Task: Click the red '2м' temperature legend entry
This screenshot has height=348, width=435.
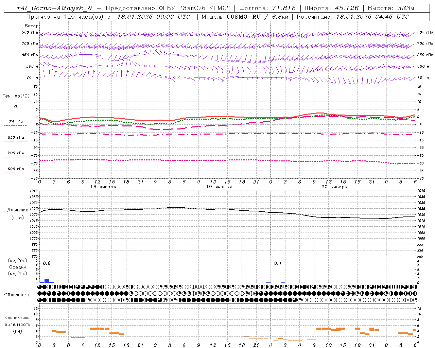Action: coord(16,106)
